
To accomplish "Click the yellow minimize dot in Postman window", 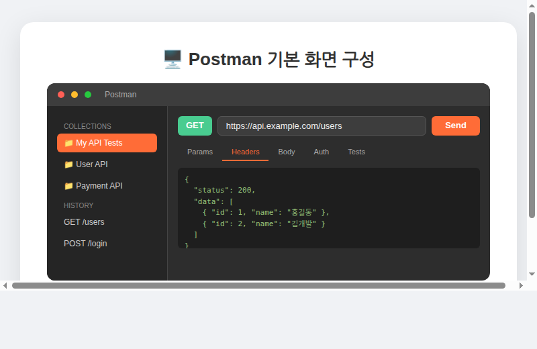I will coord(75,95).
